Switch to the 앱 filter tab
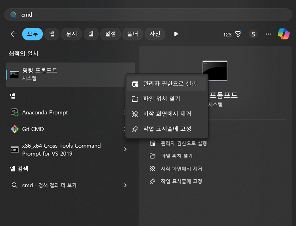Screen dimensions: 296x226 pyautogui.click(x=52, y=34)
